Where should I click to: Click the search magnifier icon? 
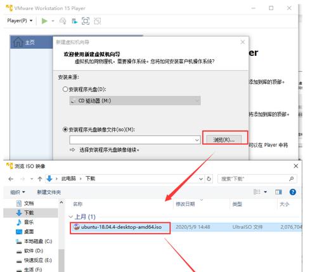[x=292, y=179]
